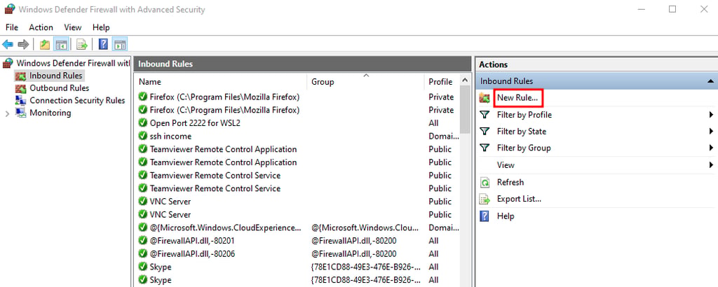
Task: Select Windows Defender Firewall root tree node
Action: (x=73, y=63)
